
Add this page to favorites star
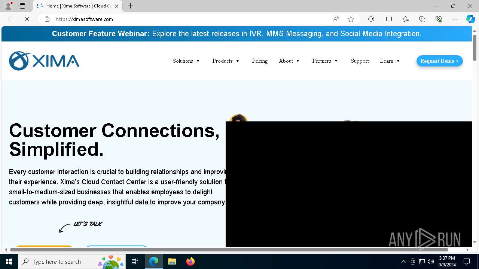click(x=351, y=19)
